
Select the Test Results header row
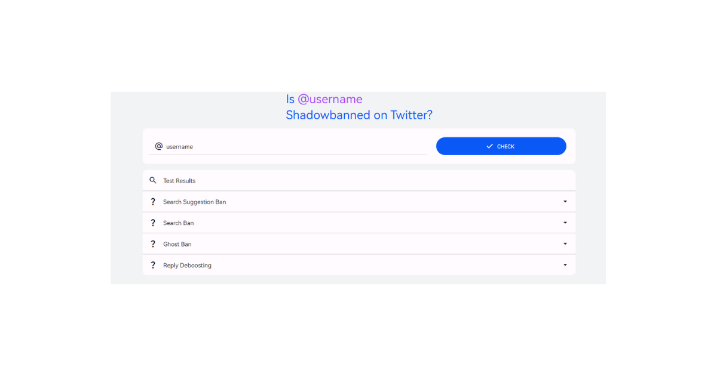[x=179, y=181]
